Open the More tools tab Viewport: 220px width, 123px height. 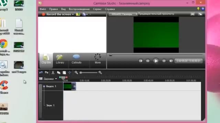pos(98,59)
